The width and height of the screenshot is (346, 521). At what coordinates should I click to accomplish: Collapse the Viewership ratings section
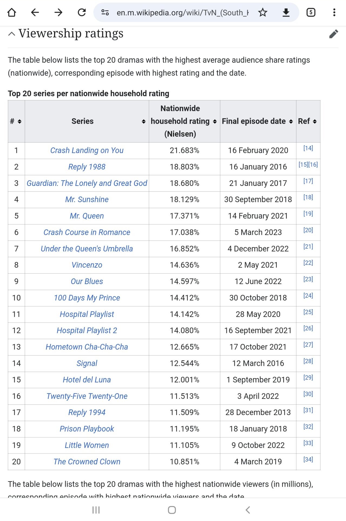point(12,34)
